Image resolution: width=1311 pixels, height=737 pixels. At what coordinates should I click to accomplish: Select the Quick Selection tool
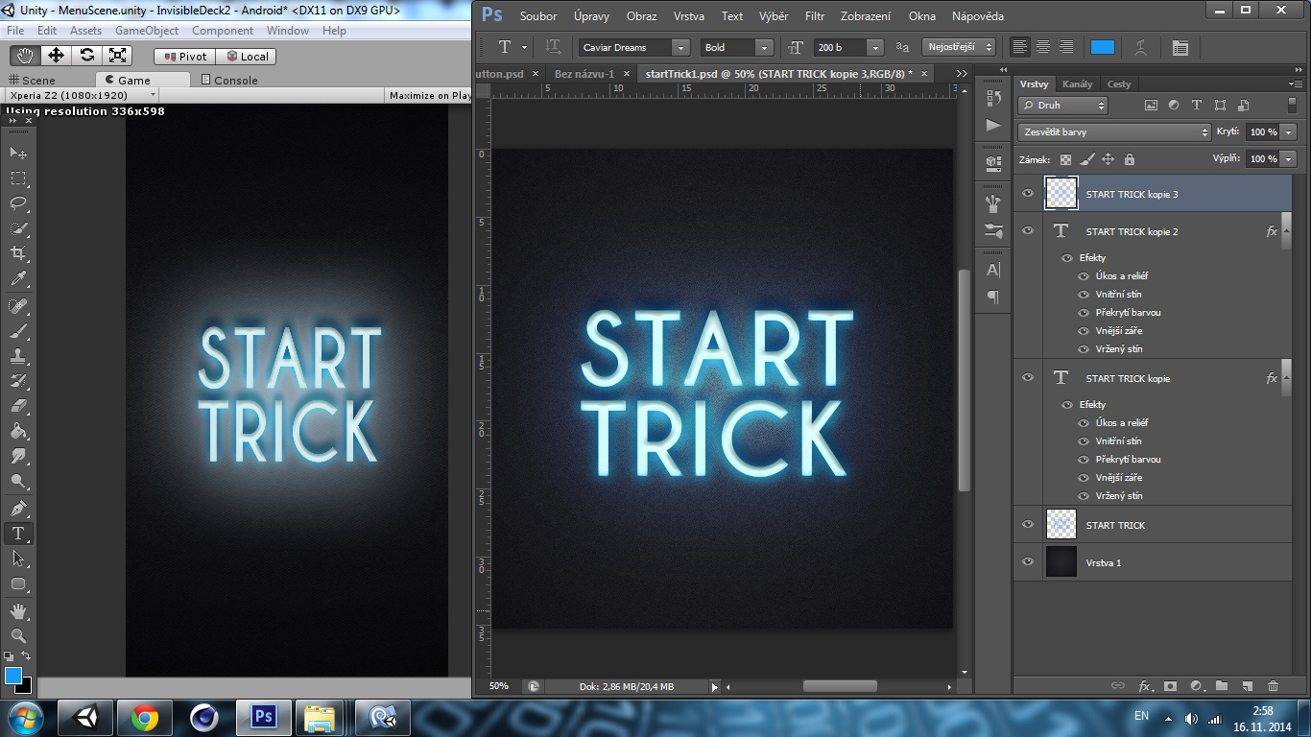pyautogui.click(x=18, y=228)
